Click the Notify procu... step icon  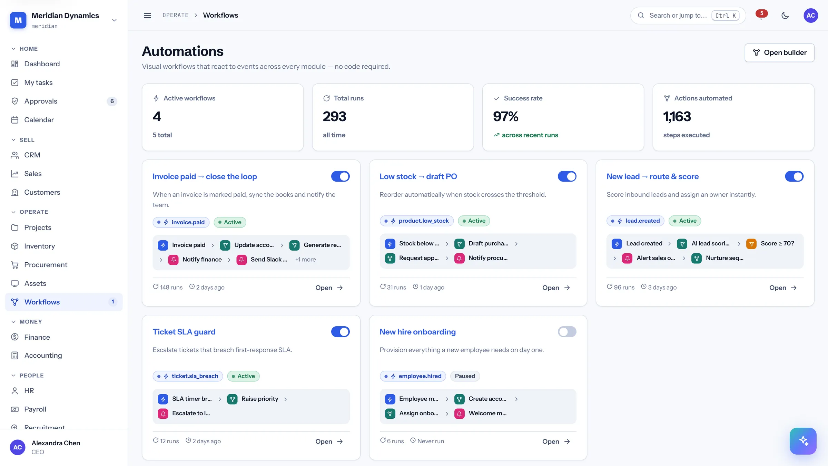point(459,258)
